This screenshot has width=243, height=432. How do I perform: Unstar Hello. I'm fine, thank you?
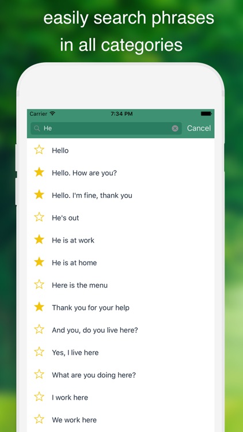point(39,195)
